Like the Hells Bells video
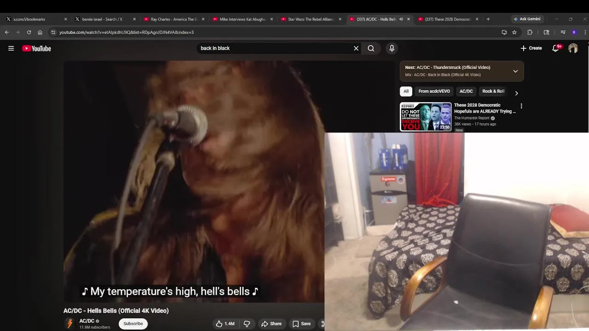 click(x=225, y=324)
